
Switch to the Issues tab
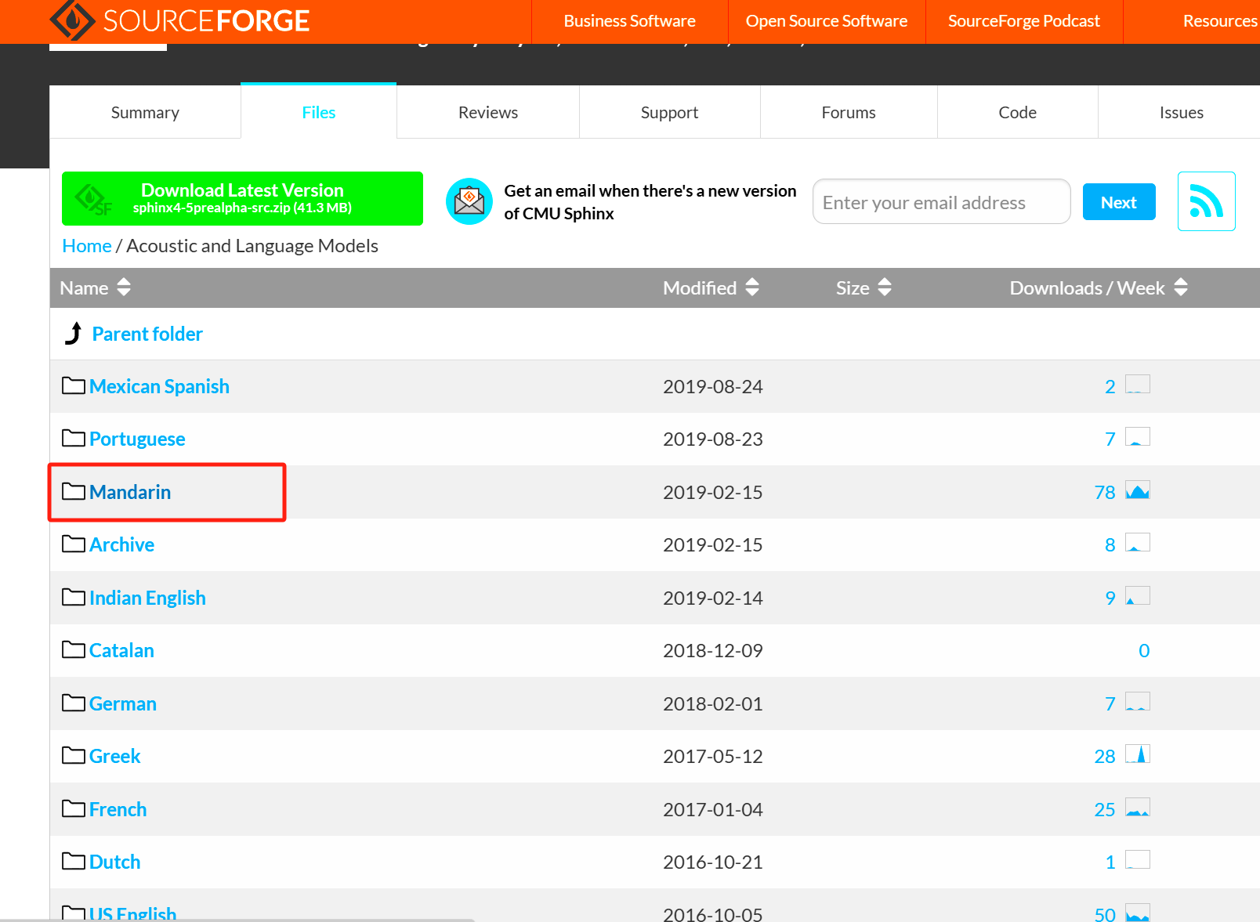click(1181, 112)
